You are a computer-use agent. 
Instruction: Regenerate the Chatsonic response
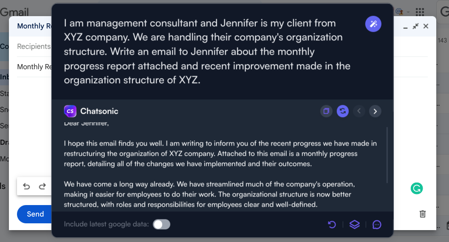pyautogui.click(x=343, y=111)
